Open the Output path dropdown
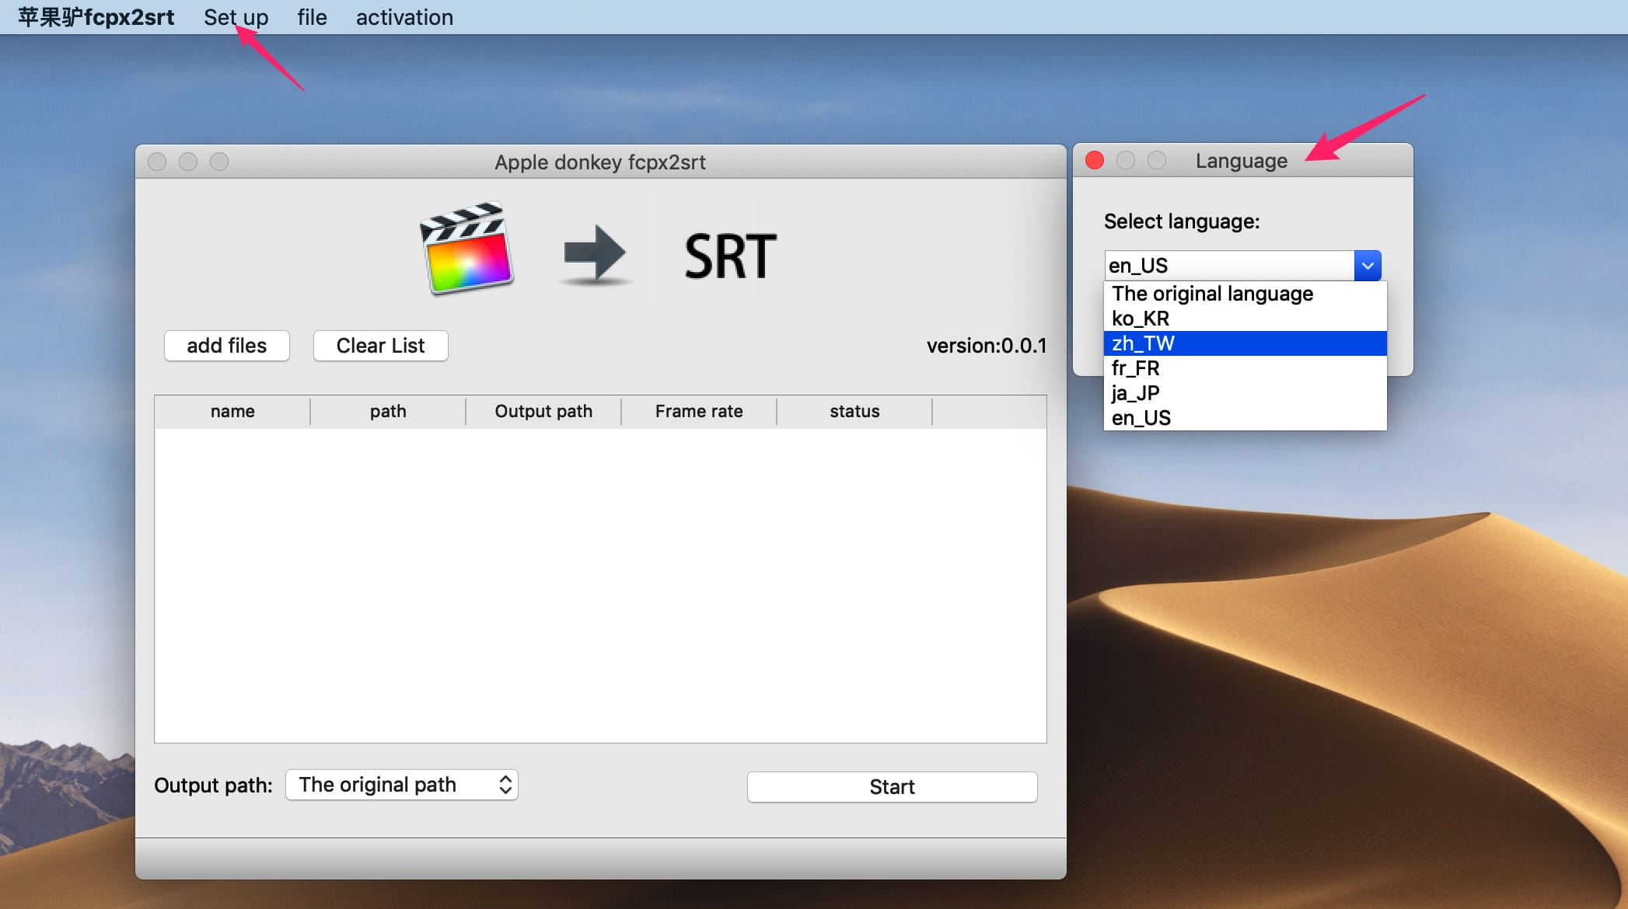The height and width of the screenshot is (909, 1628). coord(402,785)
